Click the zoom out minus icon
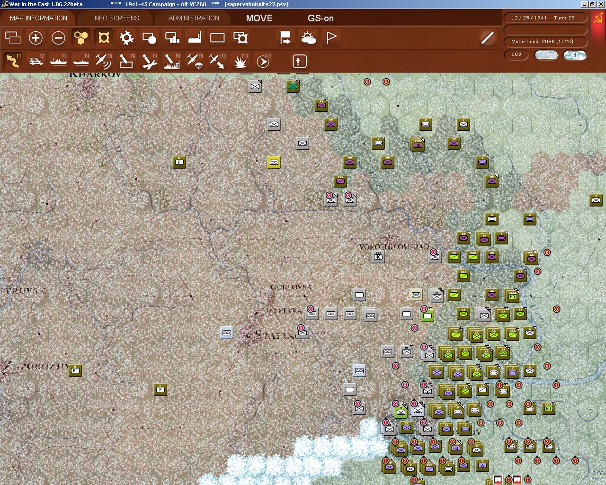The height and width of the screenshot is (485, 606). click(x=58, y=37)
